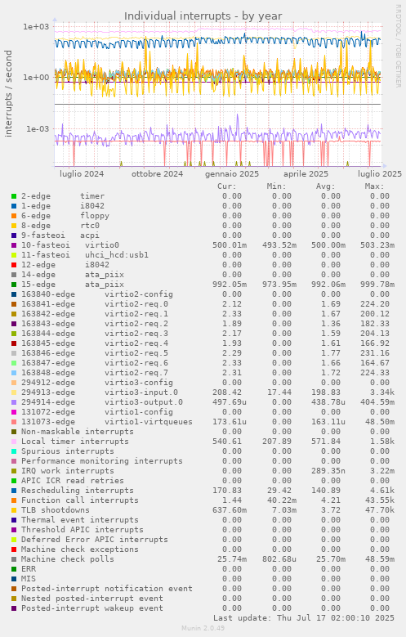Click the '163843-edge virtio2-req.2' legend entry
The height and width of the screenshot is (637, 406).
95,324
